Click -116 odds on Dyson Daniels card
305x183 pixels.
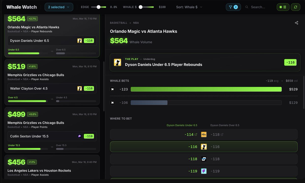pos(89,41)
